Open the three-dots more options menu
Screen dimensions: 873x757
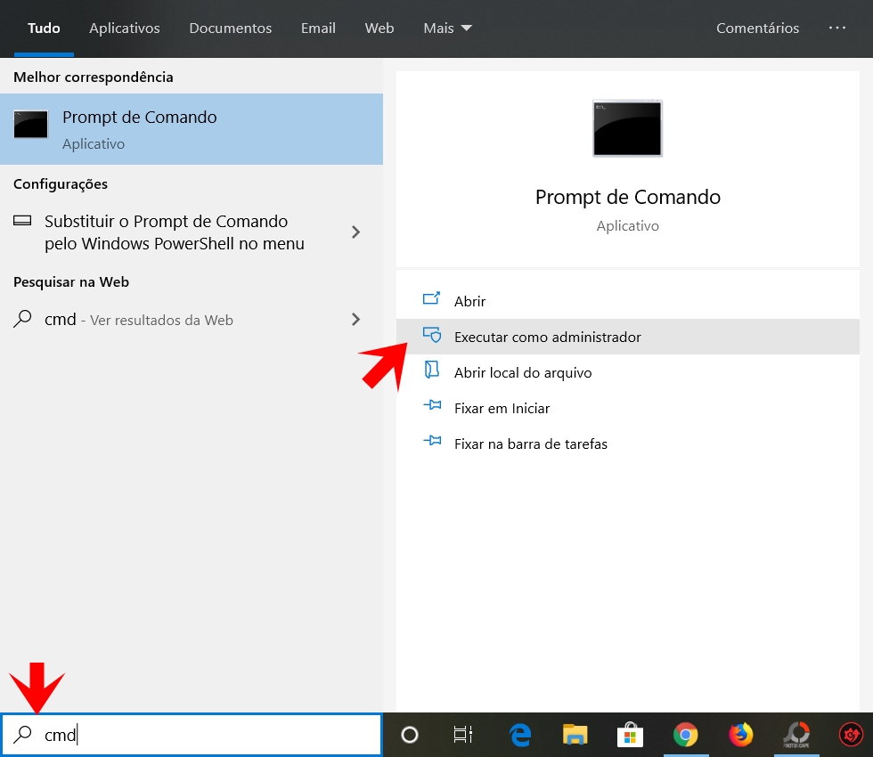(x=837, y=28)
